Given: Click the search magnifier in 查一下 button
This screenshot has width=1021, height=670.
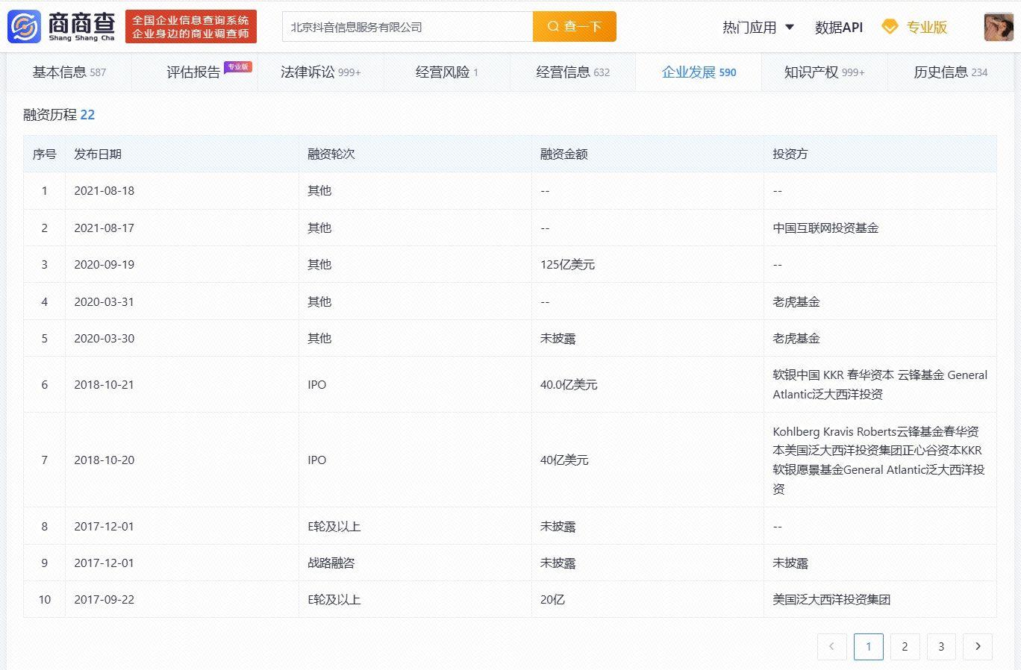Looking at the screenshot, I should (553, 25).
